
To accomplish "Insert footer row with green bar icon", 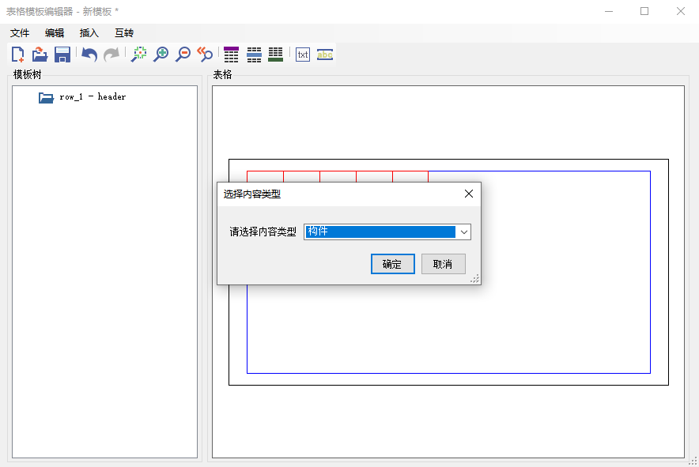I will tap(275, 55).
